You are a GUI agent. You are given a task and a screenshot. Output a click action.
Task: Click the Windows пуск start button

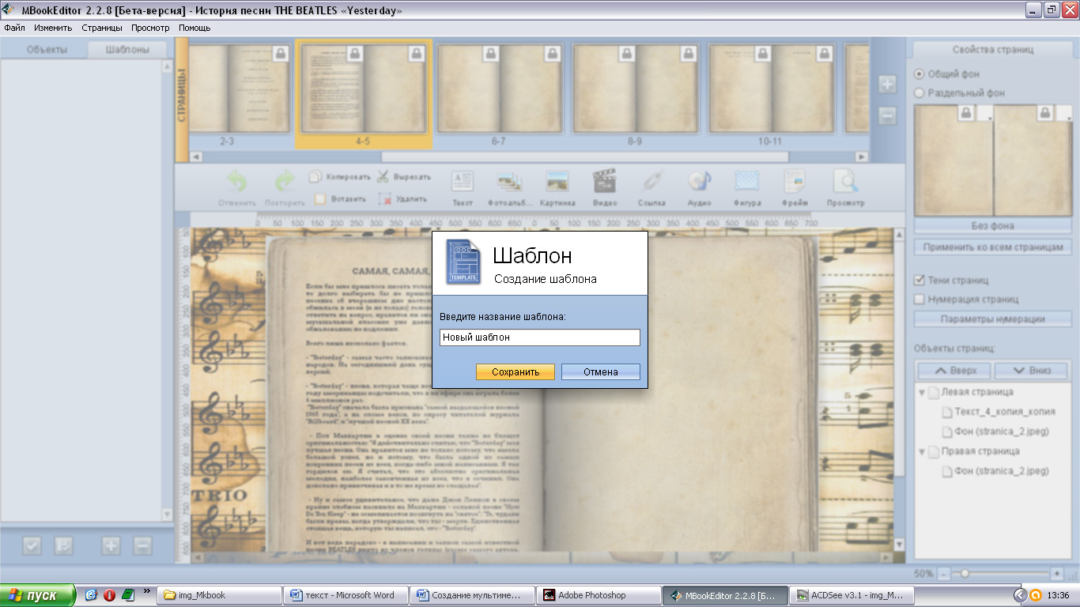(x=38, y=595)
